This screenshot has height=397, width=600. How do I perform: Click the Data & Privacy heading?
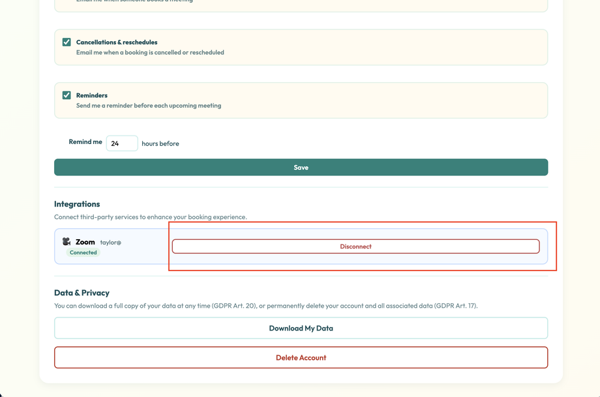click(82, 292)
